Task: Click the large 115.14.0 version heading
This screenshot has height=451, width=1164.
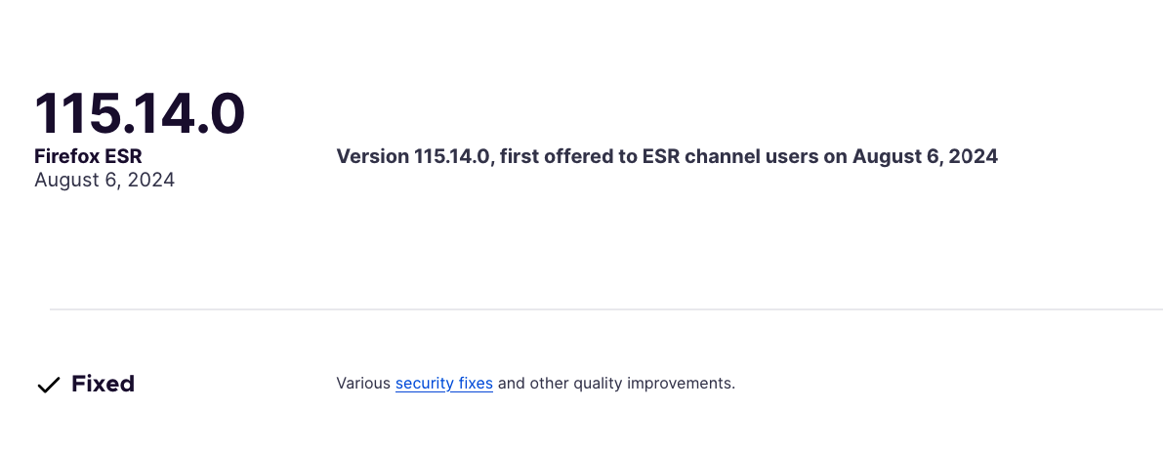Action: [x=140, y=113]
